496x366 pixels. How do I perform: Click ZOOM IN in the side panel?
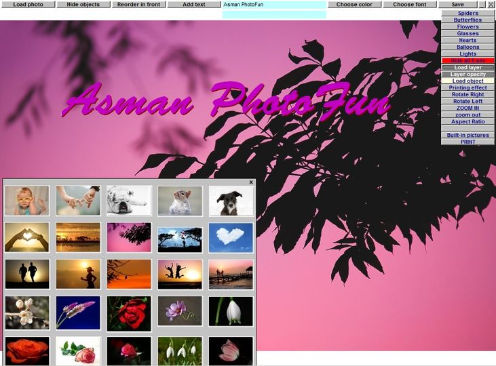point(468,108)
